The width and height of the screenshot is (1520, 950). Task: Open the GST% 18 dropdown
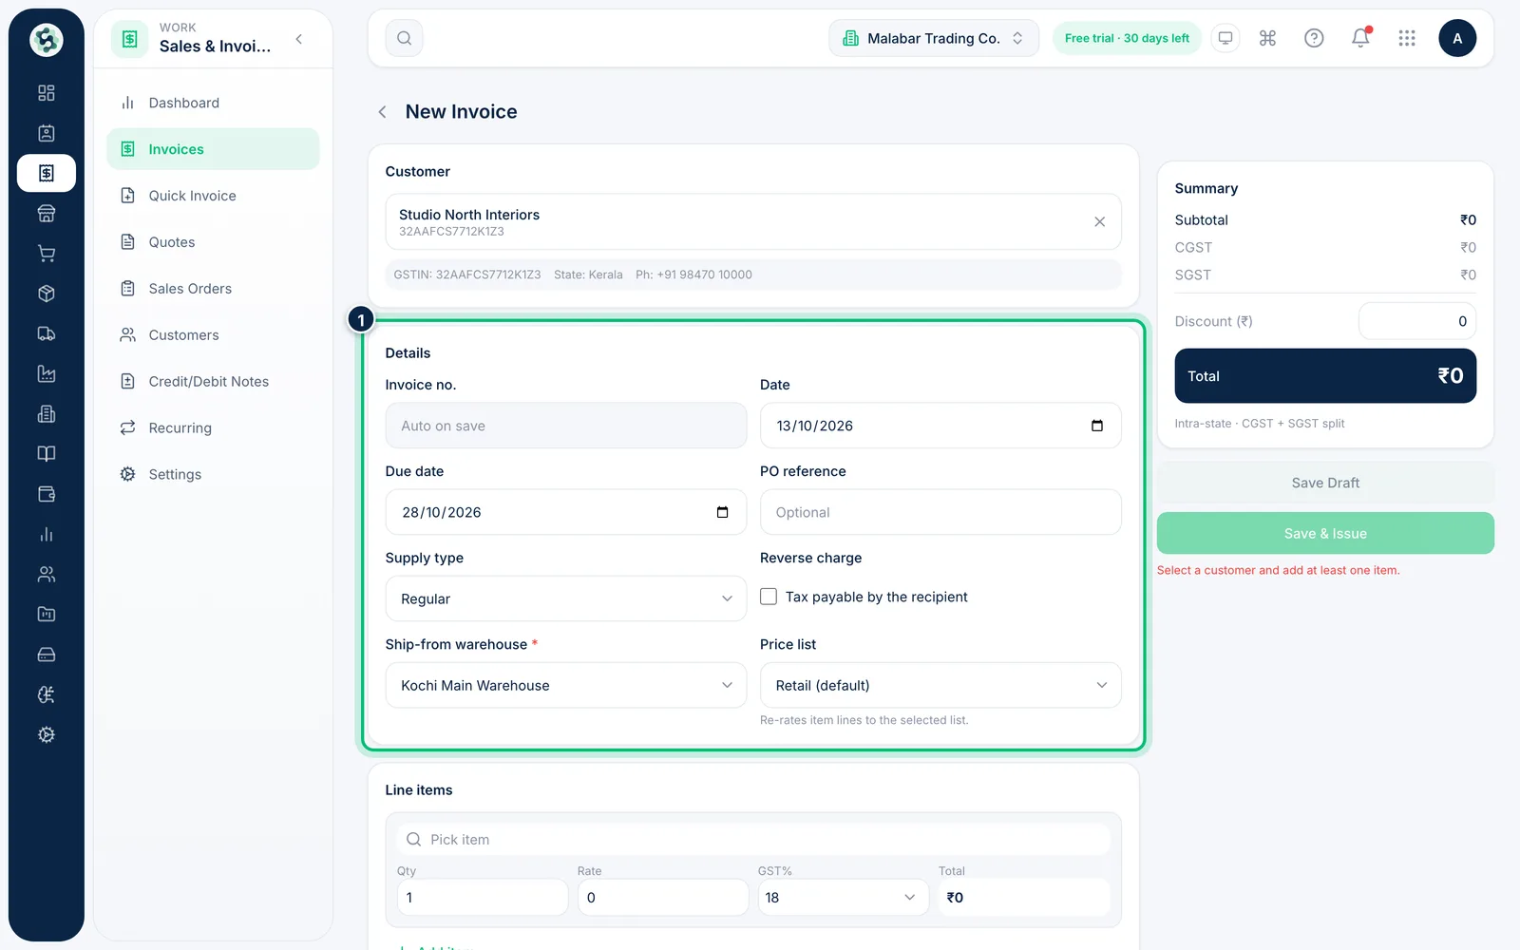pos(843,897)
